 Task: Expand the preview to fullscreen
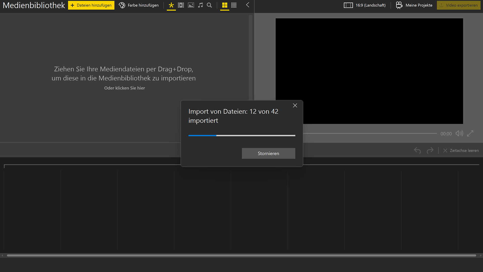tap(470, 133)
